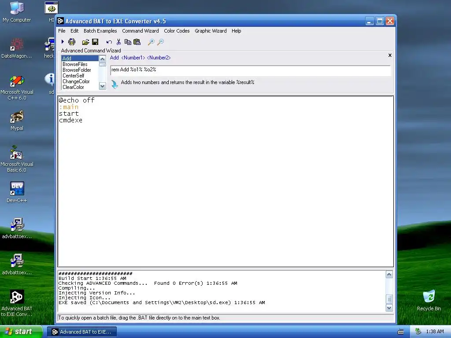Image resolution: width=451 pixels, height=338 pixels.
Task: Select ClearColor in the command list
Action: click(80, 87)
